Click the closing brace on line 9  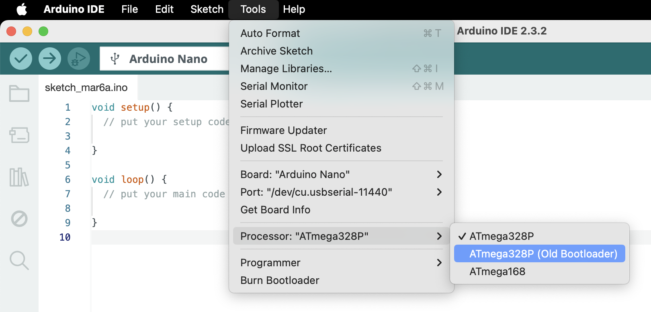pos(94,223)
